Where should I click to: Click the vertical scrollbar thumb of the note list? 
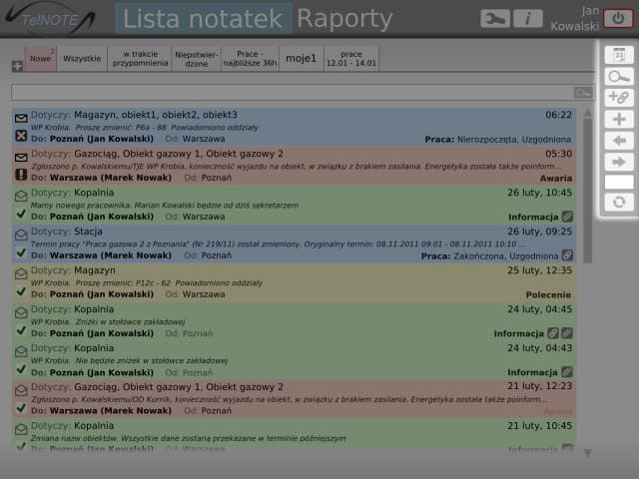587,191
